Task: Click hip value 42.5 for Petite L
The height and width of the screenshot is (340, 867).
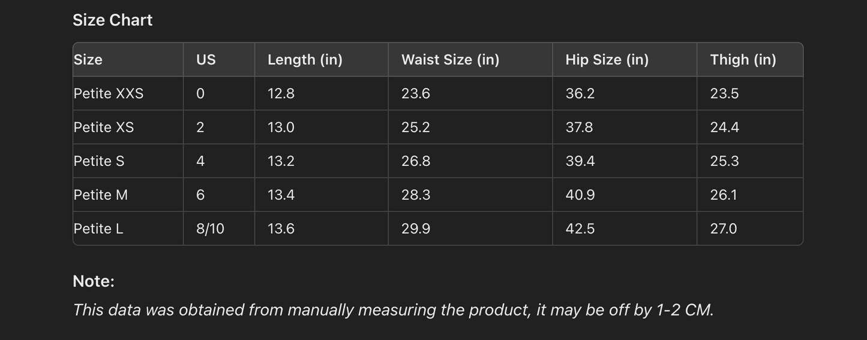Action: (x=580, y=229)
